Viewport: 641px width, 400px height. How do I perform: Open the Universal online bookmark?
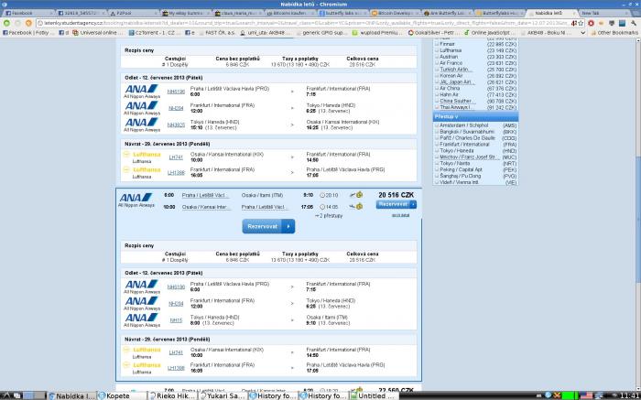tap(98, 33)
